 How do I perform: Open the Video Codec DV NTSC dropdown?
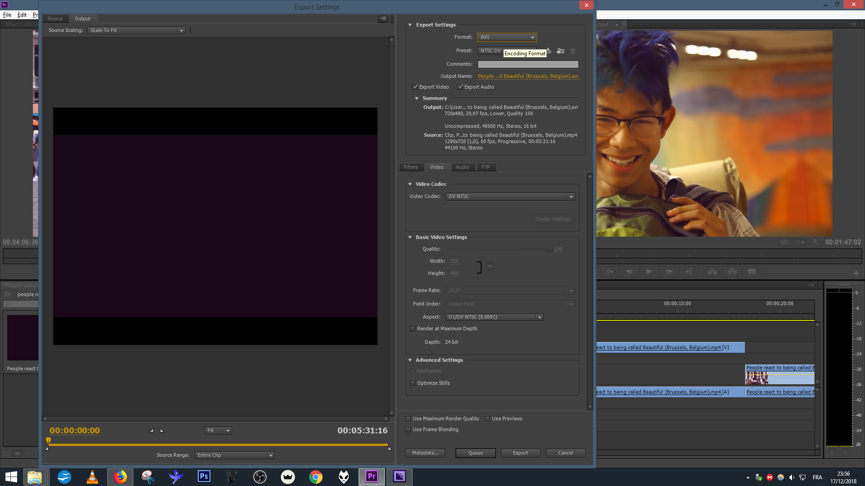pyautogui.click(x=510, y=197)
